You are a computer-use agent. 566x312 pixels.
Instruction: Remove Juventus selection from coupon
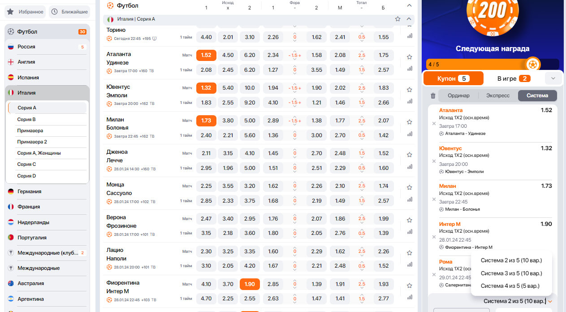(434, 161)
